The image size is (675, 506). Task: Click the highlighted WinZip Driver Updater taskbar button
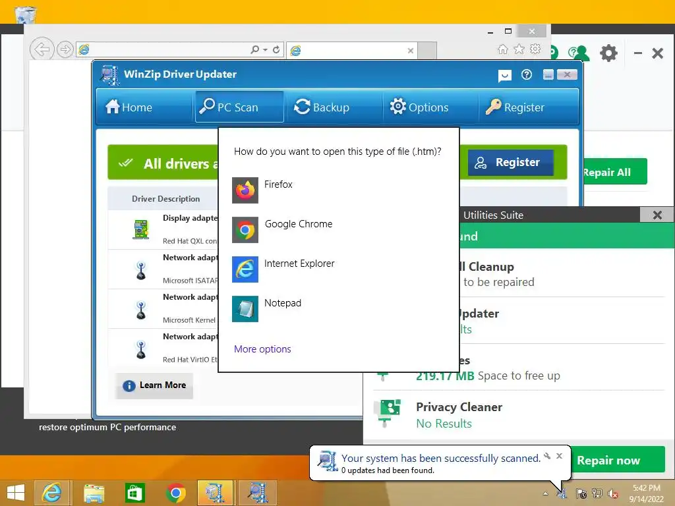click(x=216, y=493)
